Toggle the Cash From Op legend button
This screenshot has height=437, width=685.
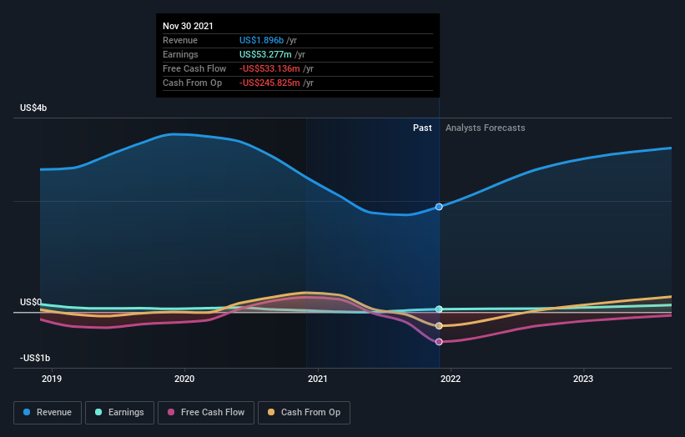[x=304, y=413]
